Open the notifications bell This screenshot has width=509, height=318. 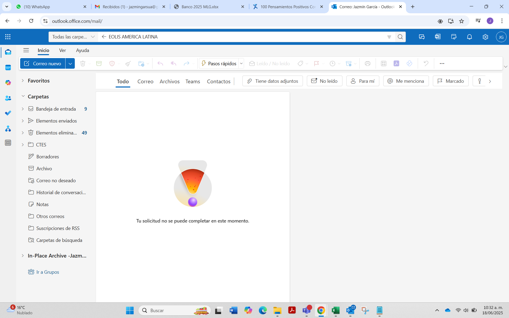coord(469,37)
